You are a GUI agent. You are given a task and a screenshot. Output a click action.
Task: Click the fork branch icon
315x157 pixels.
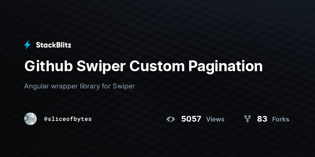pos(247,119)
